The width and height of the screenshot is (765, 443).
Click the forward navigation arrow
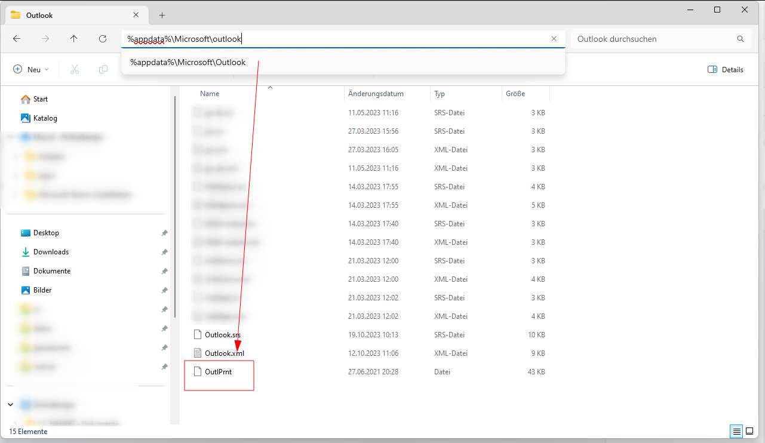pos(45,39)
